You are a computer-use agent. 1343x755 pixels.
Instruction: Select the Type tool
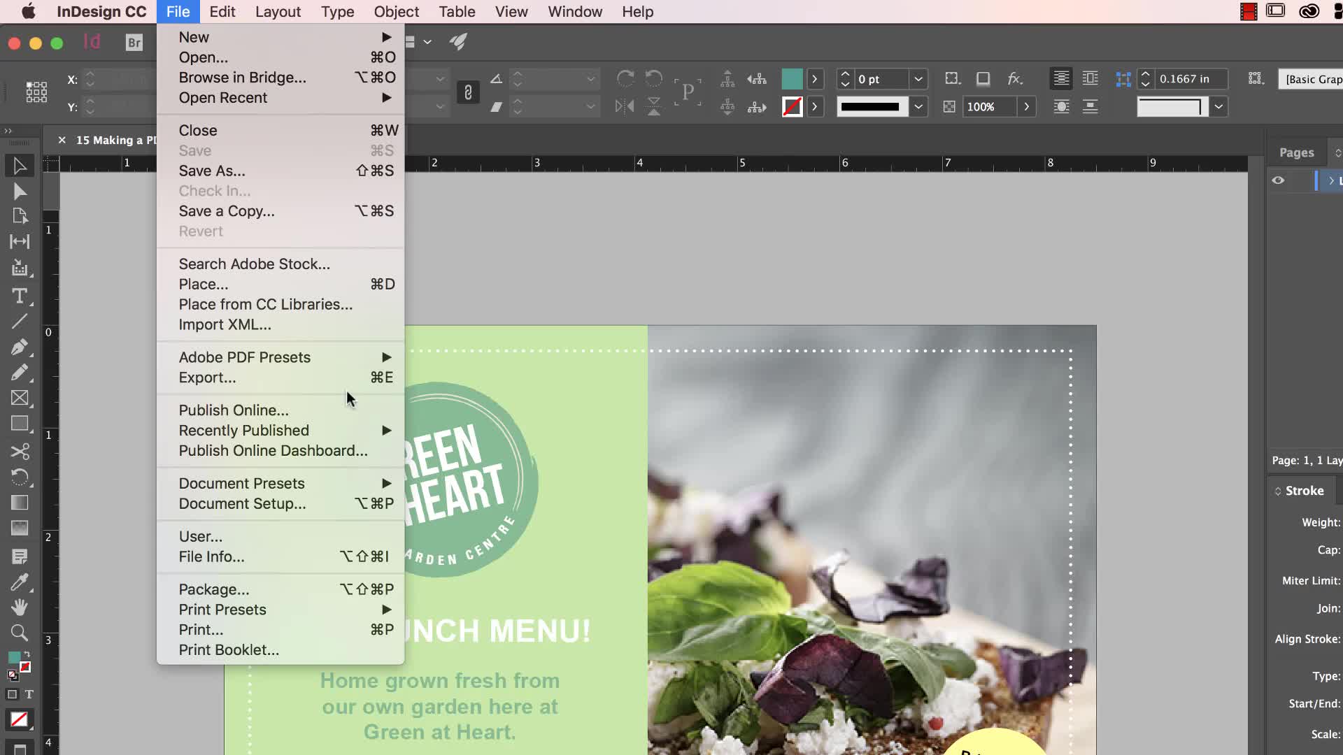(20, 296)
